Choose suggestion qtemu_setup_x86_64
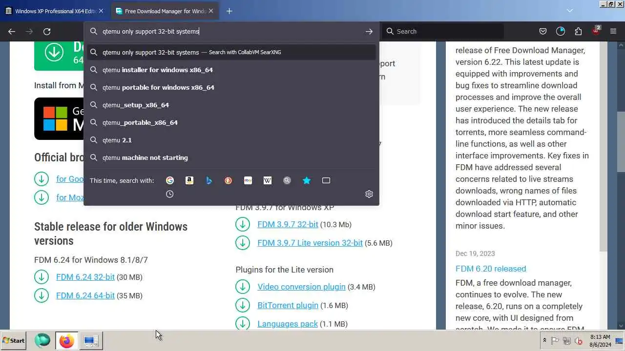The image size is (625, 351). click(232, 105)
